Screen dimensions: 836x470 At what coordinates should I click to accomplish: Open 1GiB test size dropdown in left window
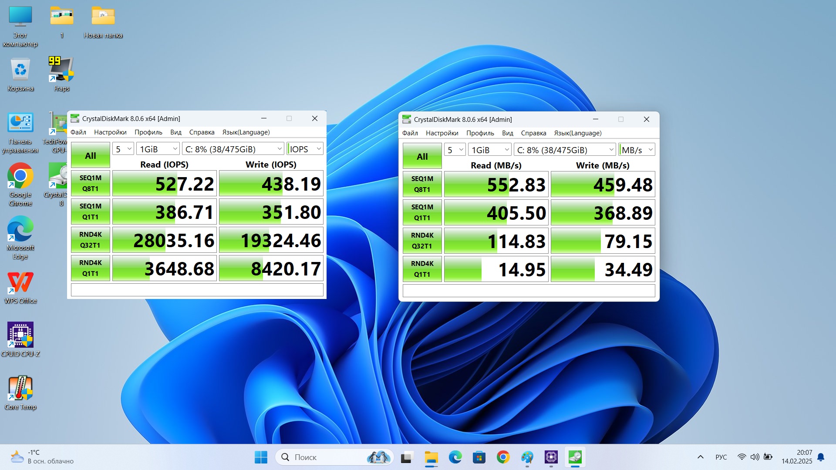[x=158, y=149]
